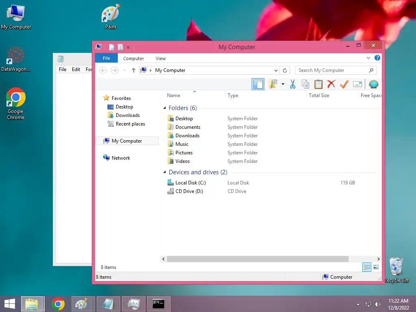Open the explorer Help icon

point(377,58)
